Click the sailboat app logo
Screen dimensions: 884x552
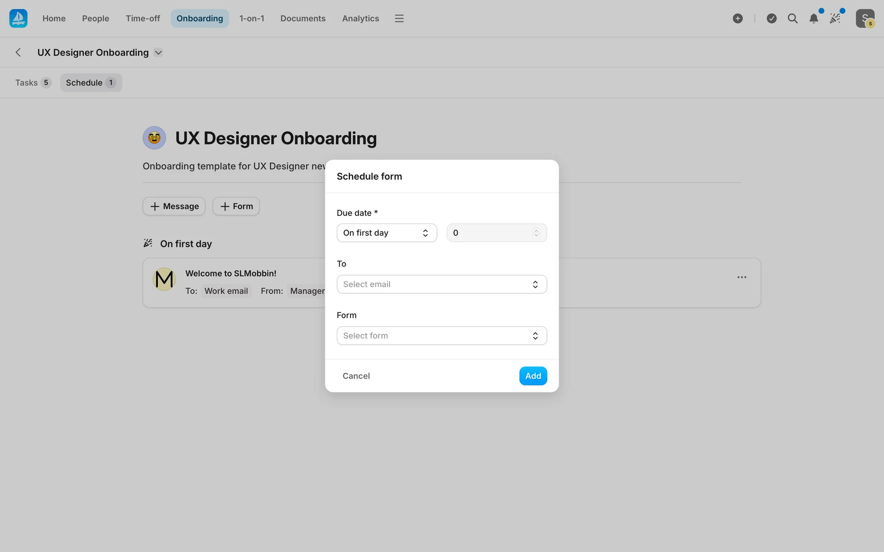[18, 18]
